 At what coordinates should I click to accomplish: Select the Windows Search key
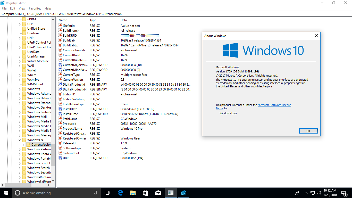38,168
